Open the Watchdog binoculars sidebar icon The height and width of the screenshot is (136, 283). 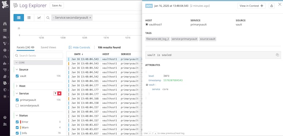[x=5, y=24]
